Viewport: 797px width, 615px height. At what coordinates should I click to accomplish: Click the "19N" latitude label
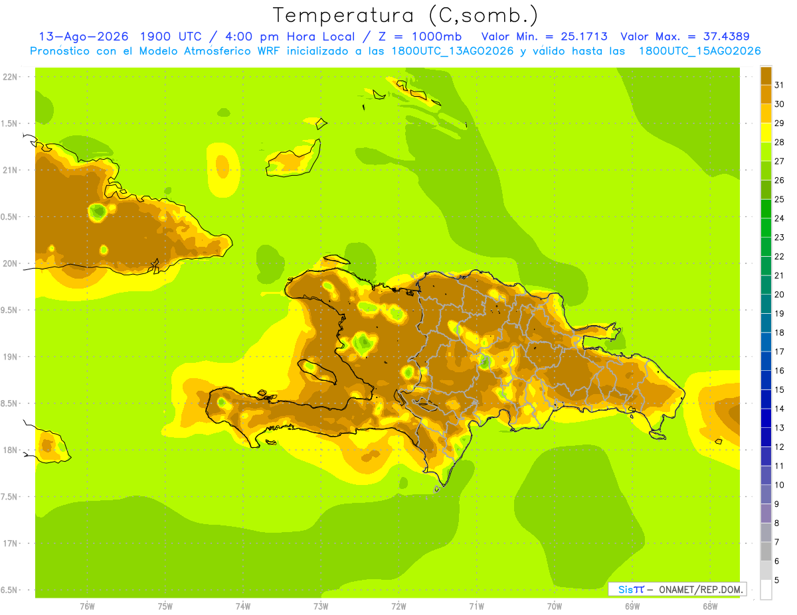tap(10, 357)
